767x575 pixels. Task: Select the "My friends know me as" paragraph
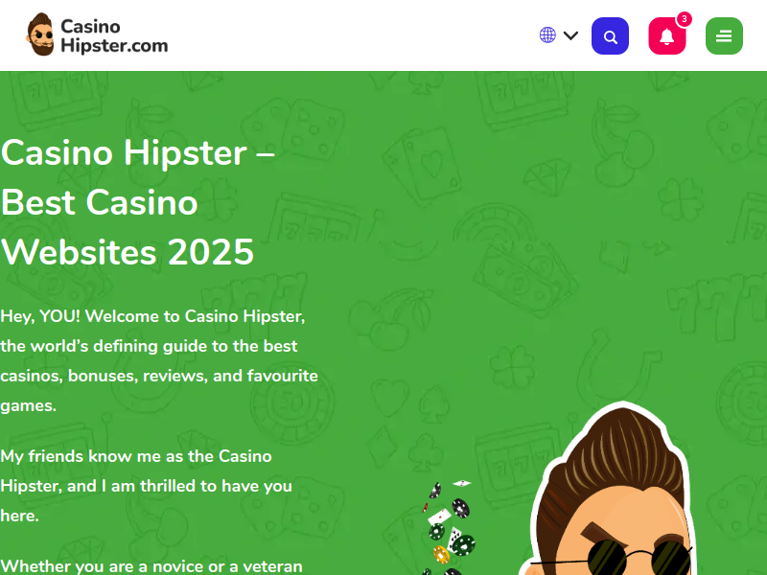[147, 486]
